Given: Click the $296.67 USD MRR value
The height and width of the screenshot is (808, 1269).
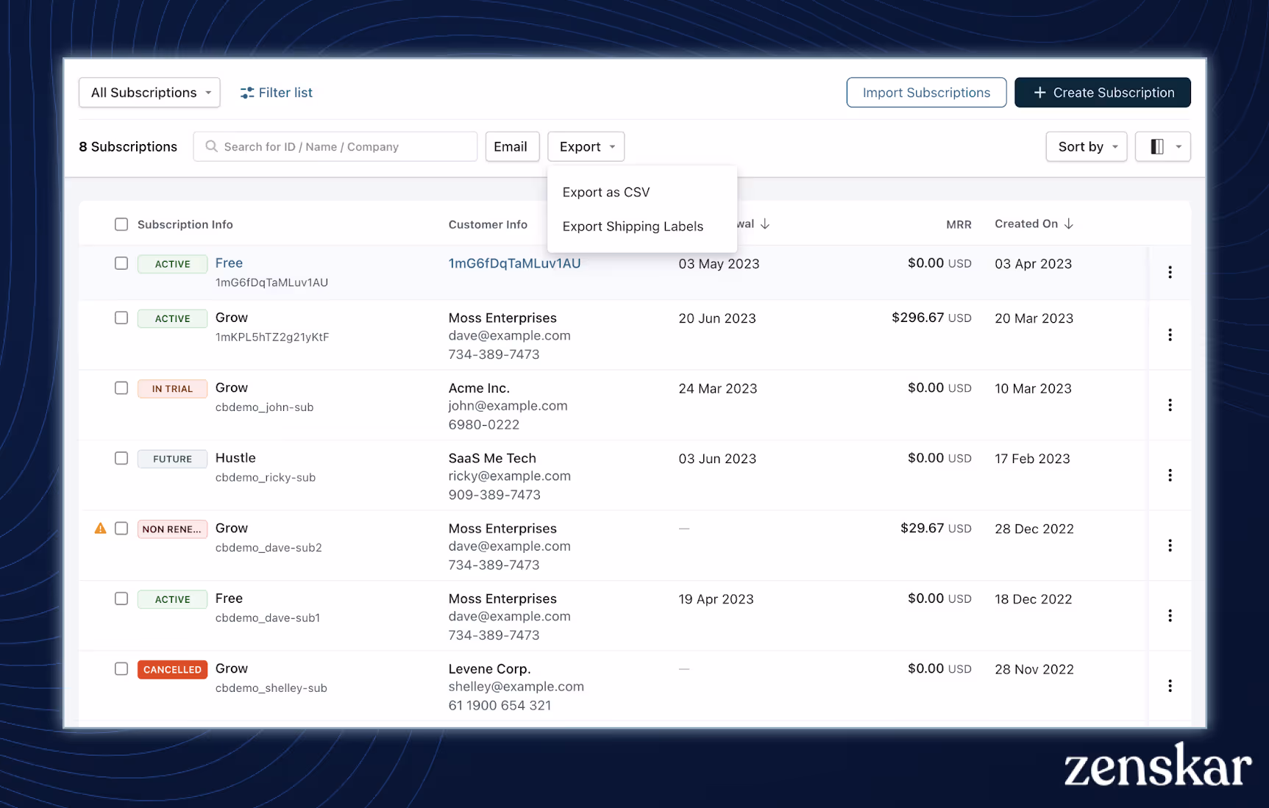Looking at the screenshot, I should 931,318.
